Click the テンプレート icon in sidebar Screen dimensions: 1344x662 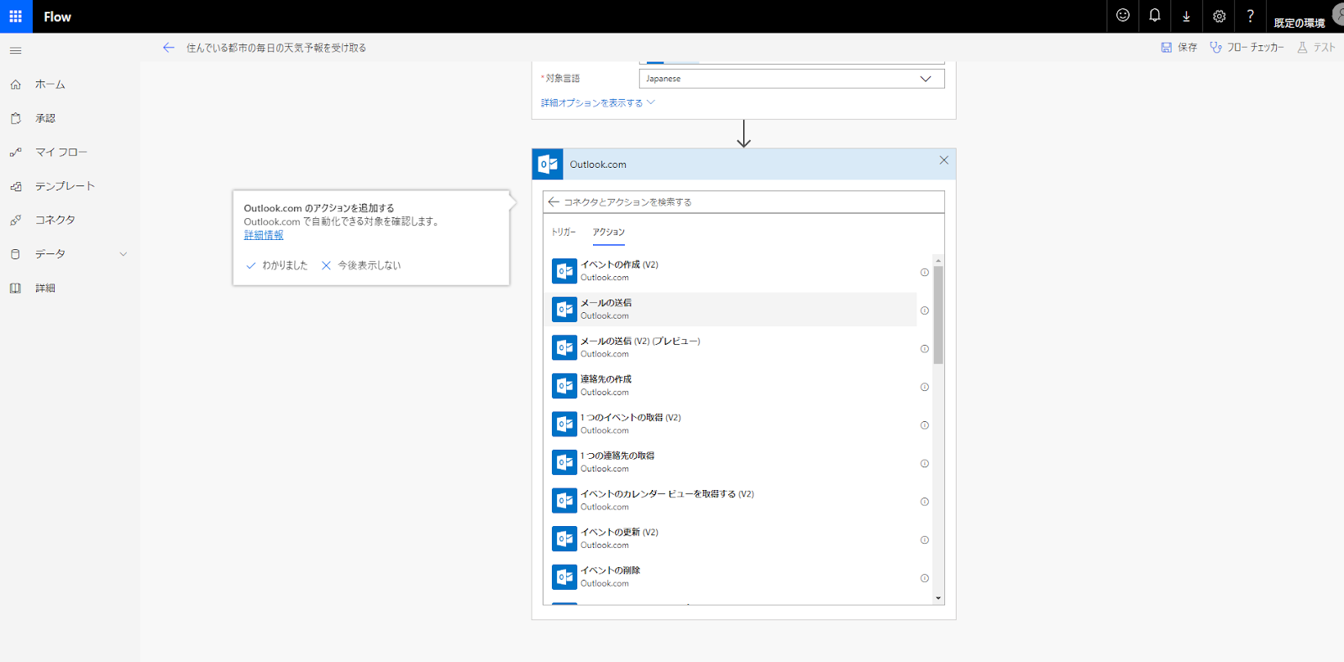(x=15, y=186)
